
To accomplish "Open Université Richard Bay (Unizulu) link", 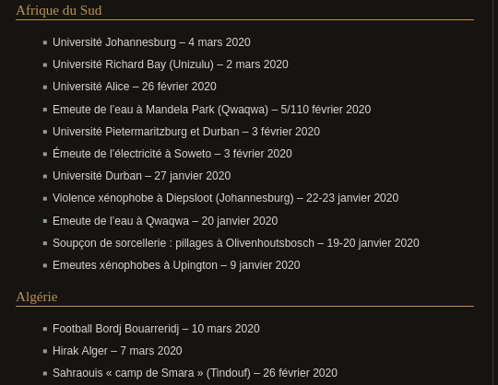I will 171,64.
